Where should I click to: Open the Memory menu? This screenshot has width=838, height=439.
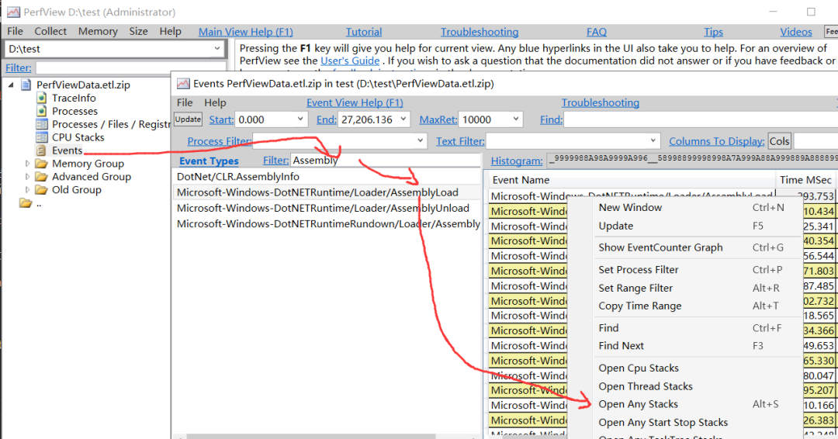(x=98, y=32)
